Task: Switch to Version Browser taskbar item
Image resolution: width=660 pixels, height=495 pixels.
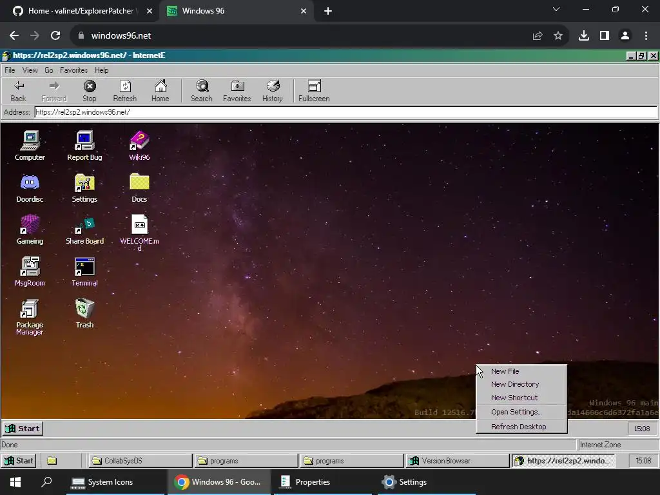Action: 458,461
